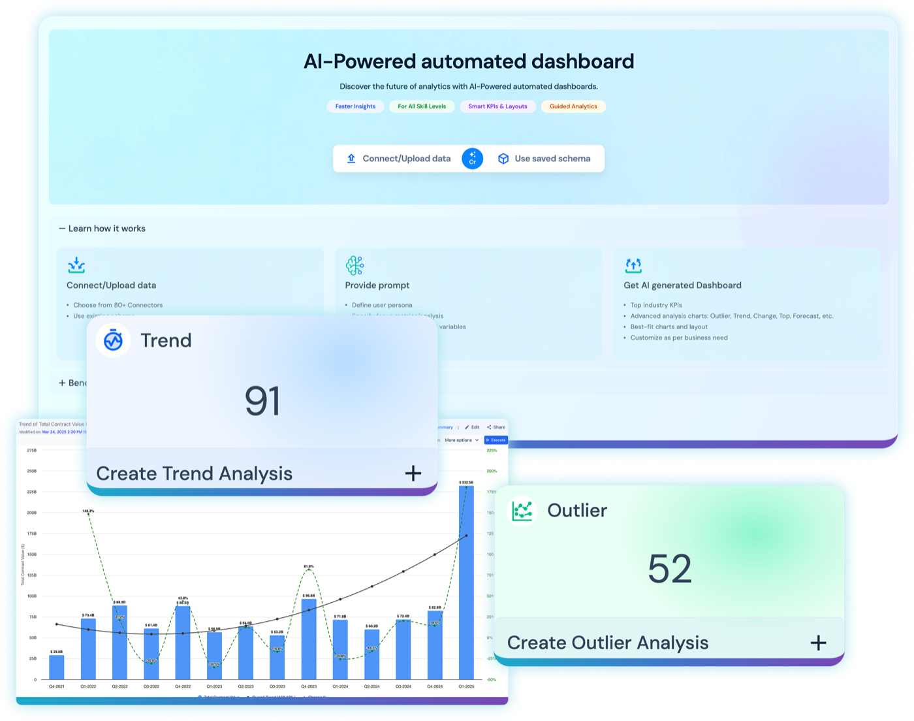
Task: Click plus icon on Create Outlier Analysis
Action: click(x=819, y=643)
